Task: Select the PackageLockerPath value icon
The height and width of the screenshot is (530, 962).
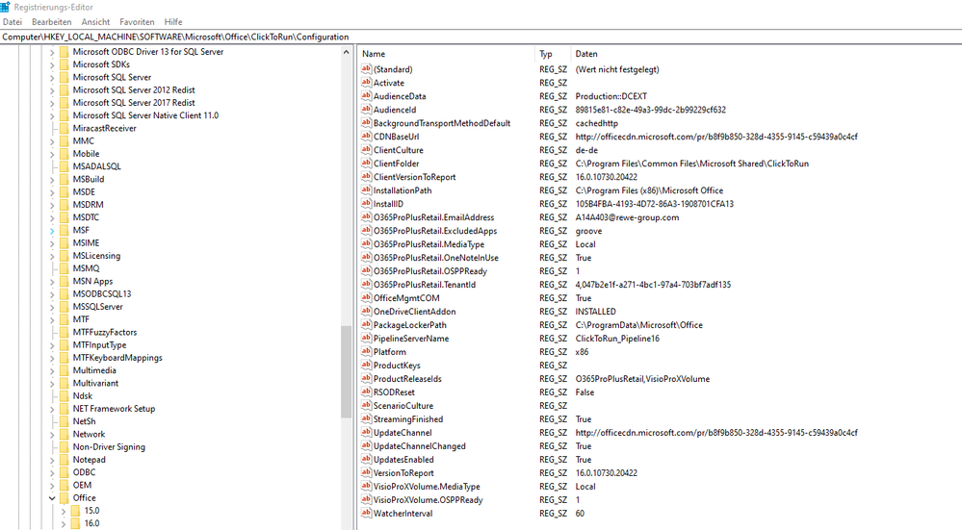Action: tap(366, 325)
